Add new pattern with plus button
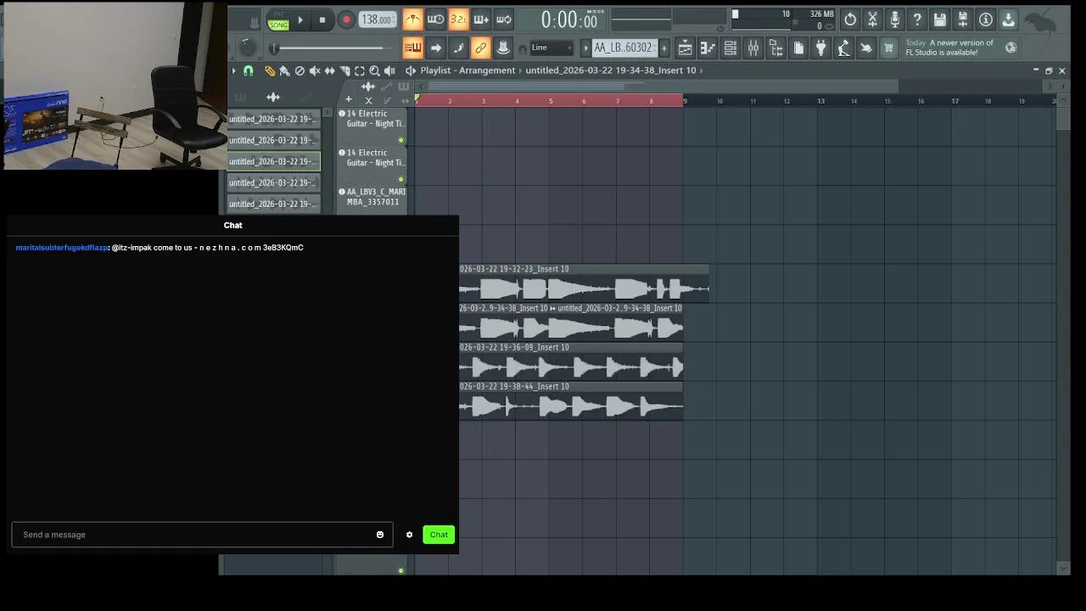Image resolution: width=1086 pixels, height=611 pixels. pyautogui.click(x=663, y=48)
